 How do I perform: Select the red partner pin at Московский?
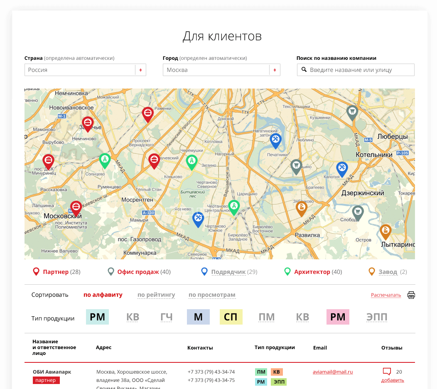[76, 208]
